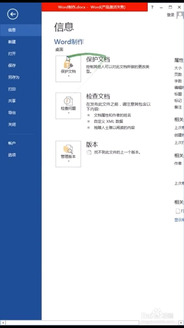This screenshot has width=184, height=328.
Task: Select 新建 in the sidebar
Action: pos(21,42)
